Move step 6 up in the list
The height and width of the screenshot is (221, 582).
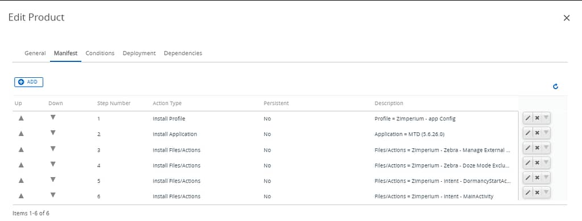click(x=21, y=196)
